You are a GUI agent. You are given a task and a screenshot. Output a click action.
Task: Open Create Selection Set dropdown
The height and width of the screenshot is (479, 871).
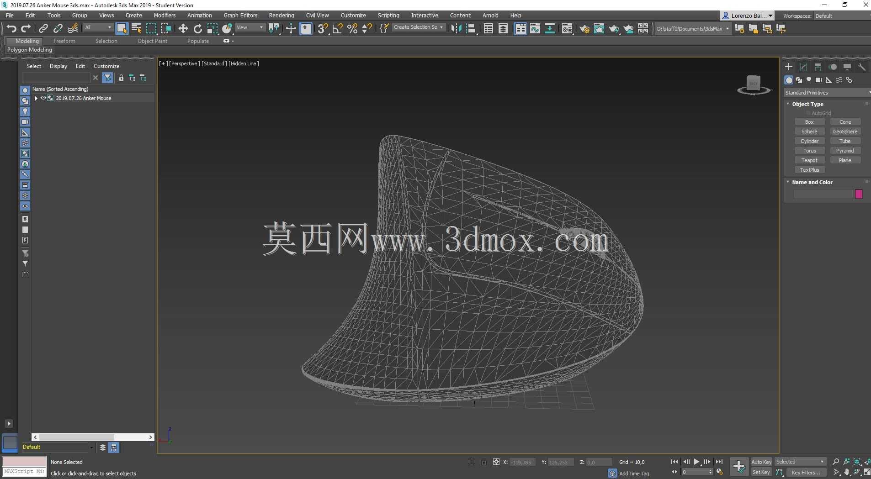pyautogui.click(x=418, y=27)
